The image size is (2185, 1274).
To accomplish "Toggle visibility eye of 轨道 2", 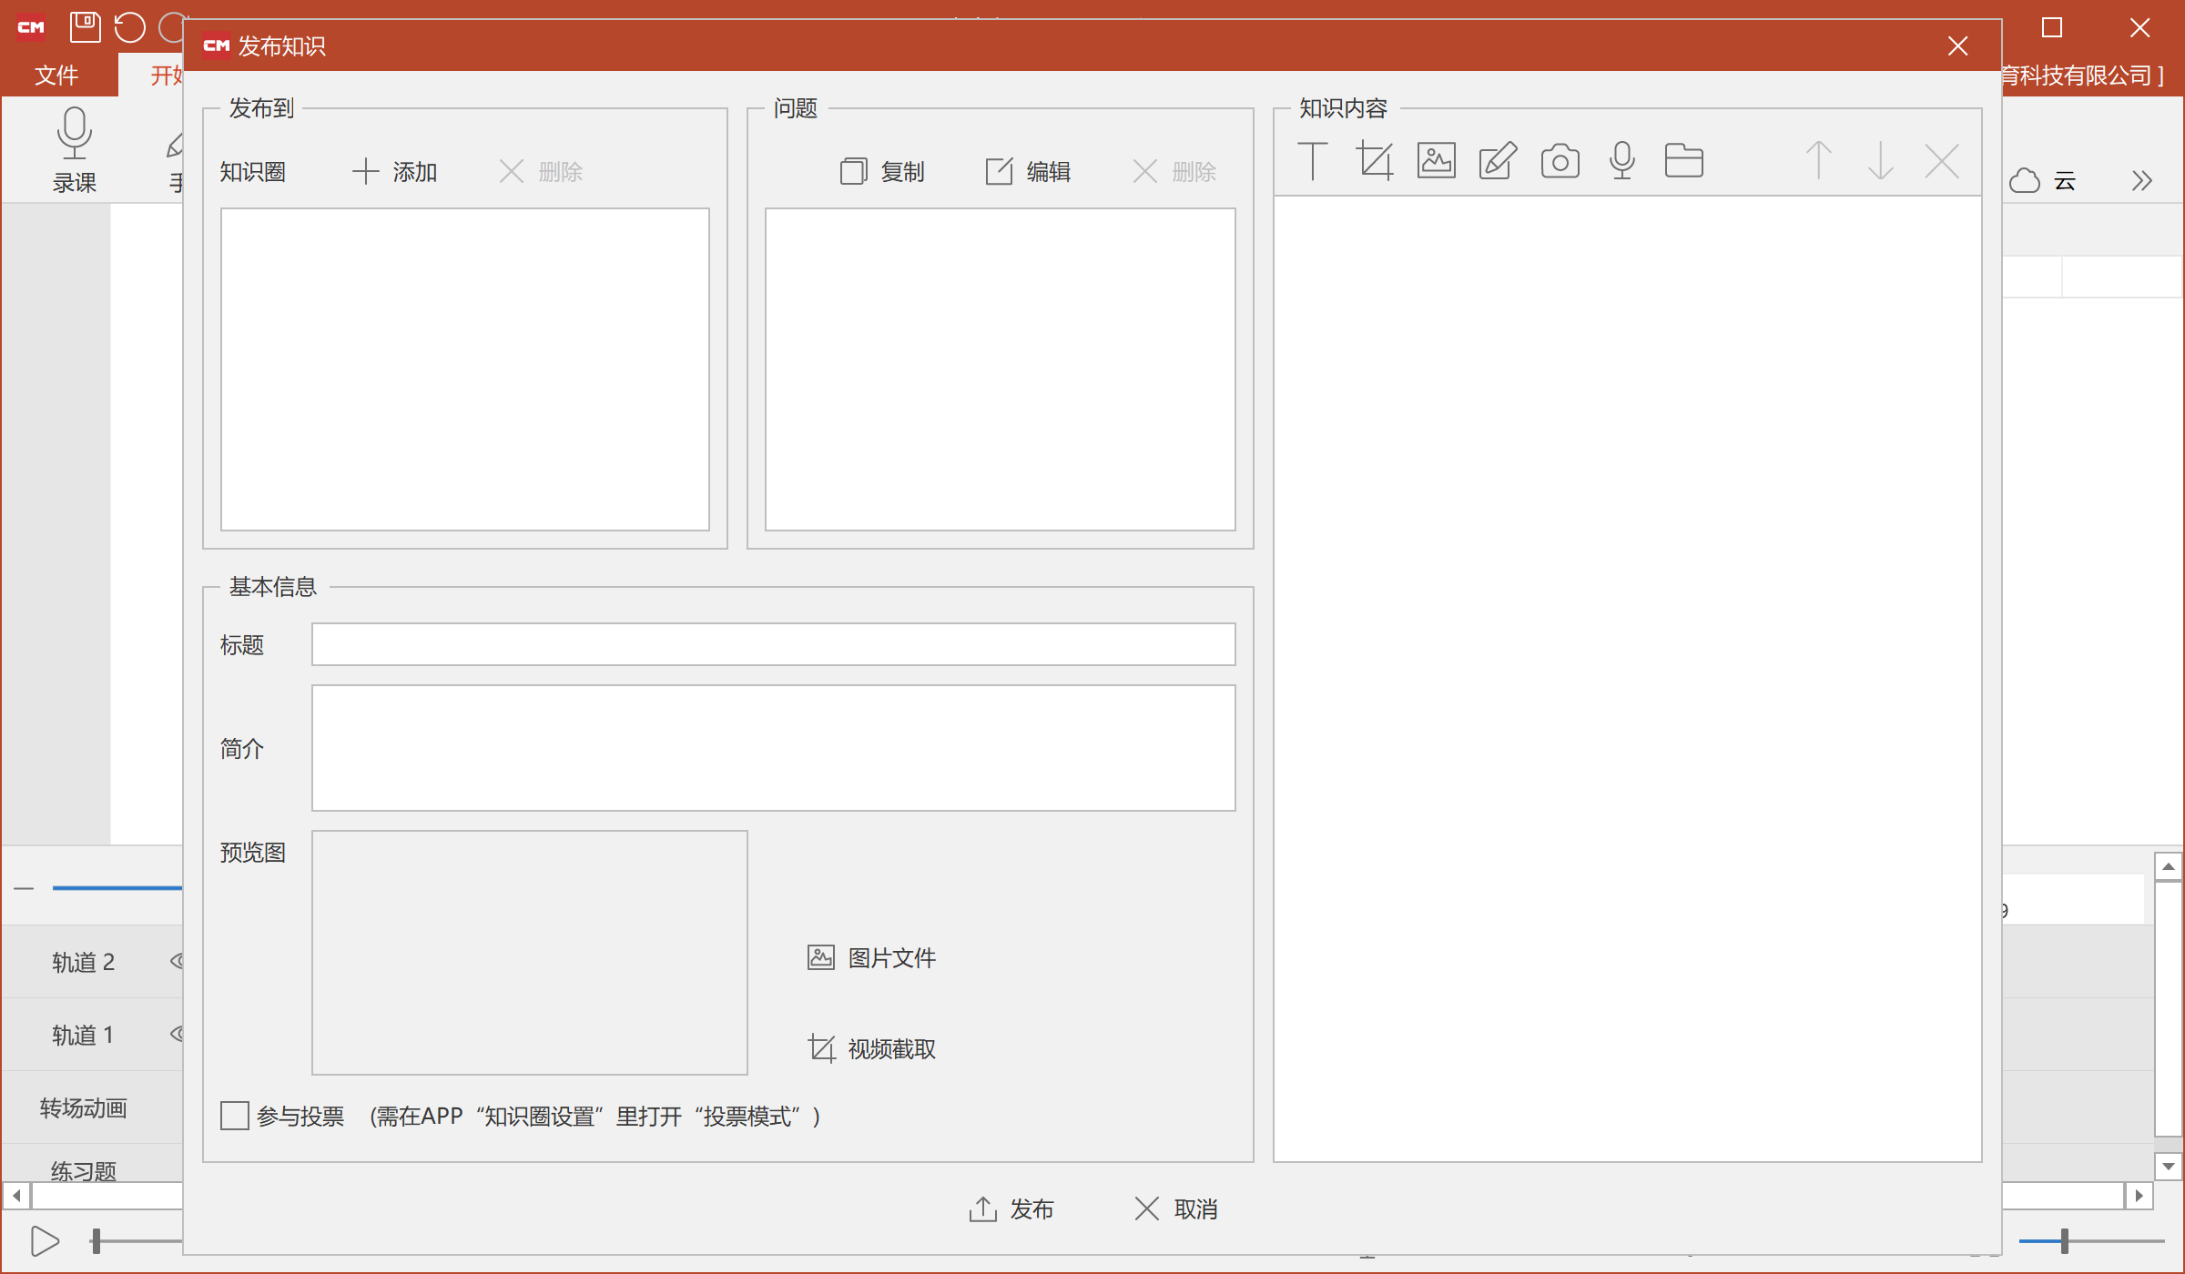I will point(177,960).
